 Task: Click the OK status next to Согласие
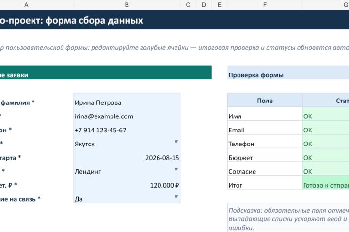[326, 169]
